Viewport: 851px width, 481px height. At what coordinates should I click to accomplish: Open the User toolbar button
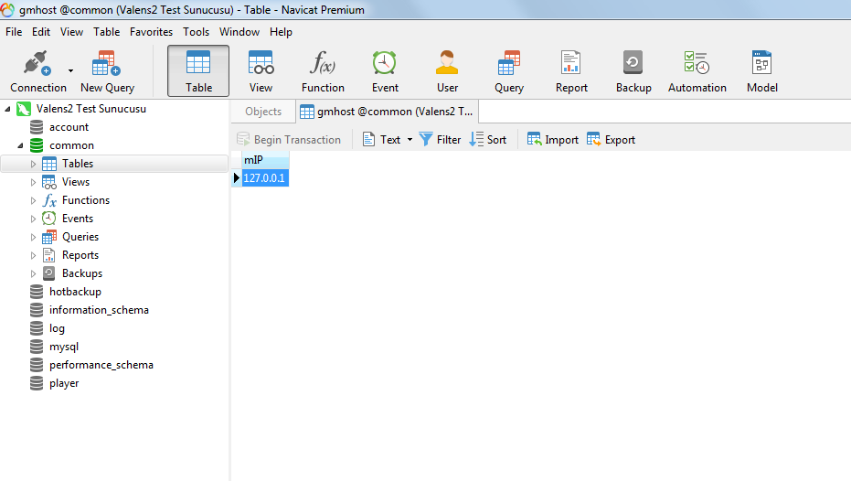tap(447, 71)
